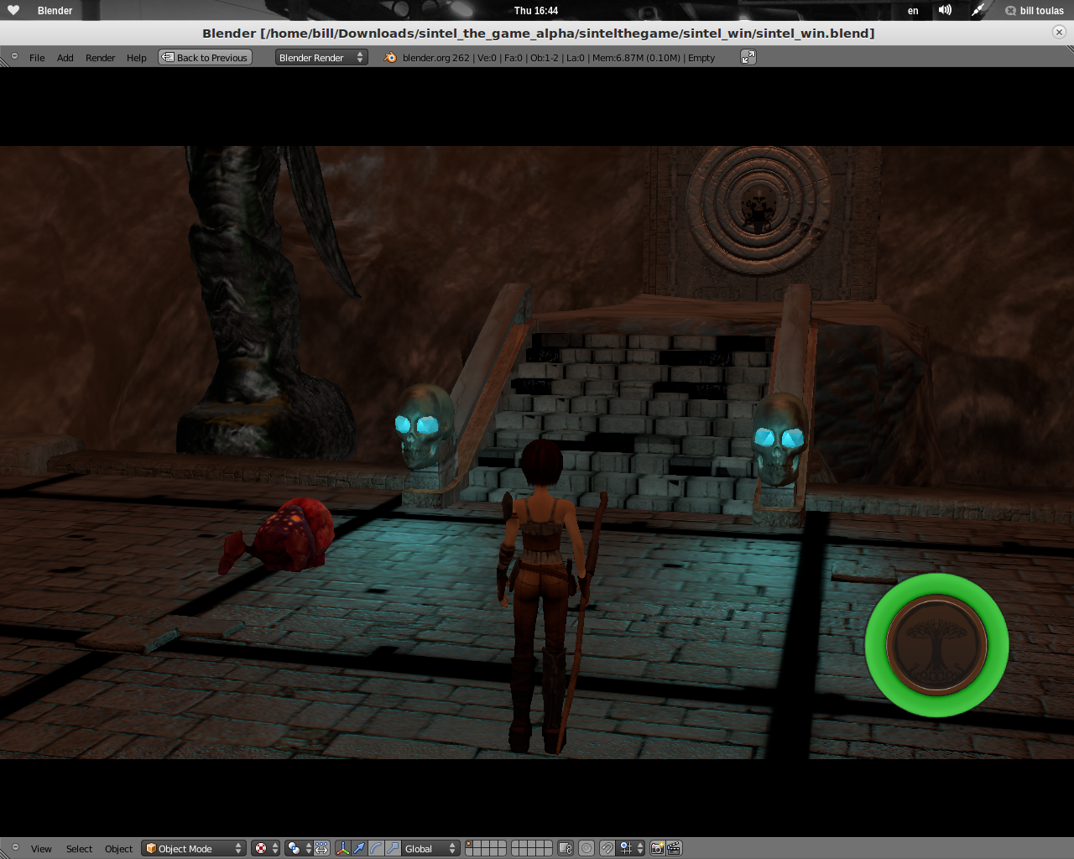Click OpenGL render animation clapper icon
This screenshot has width=1074, height=859.
[x=674, y=849]
